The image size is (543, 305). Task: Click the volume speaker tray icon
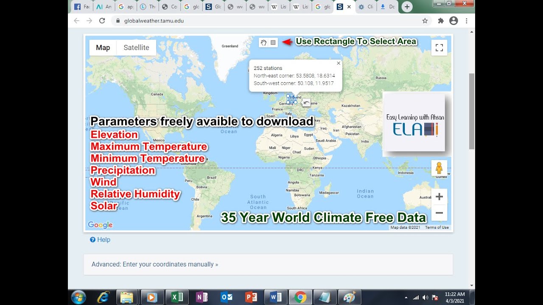(x=425, y=297)
